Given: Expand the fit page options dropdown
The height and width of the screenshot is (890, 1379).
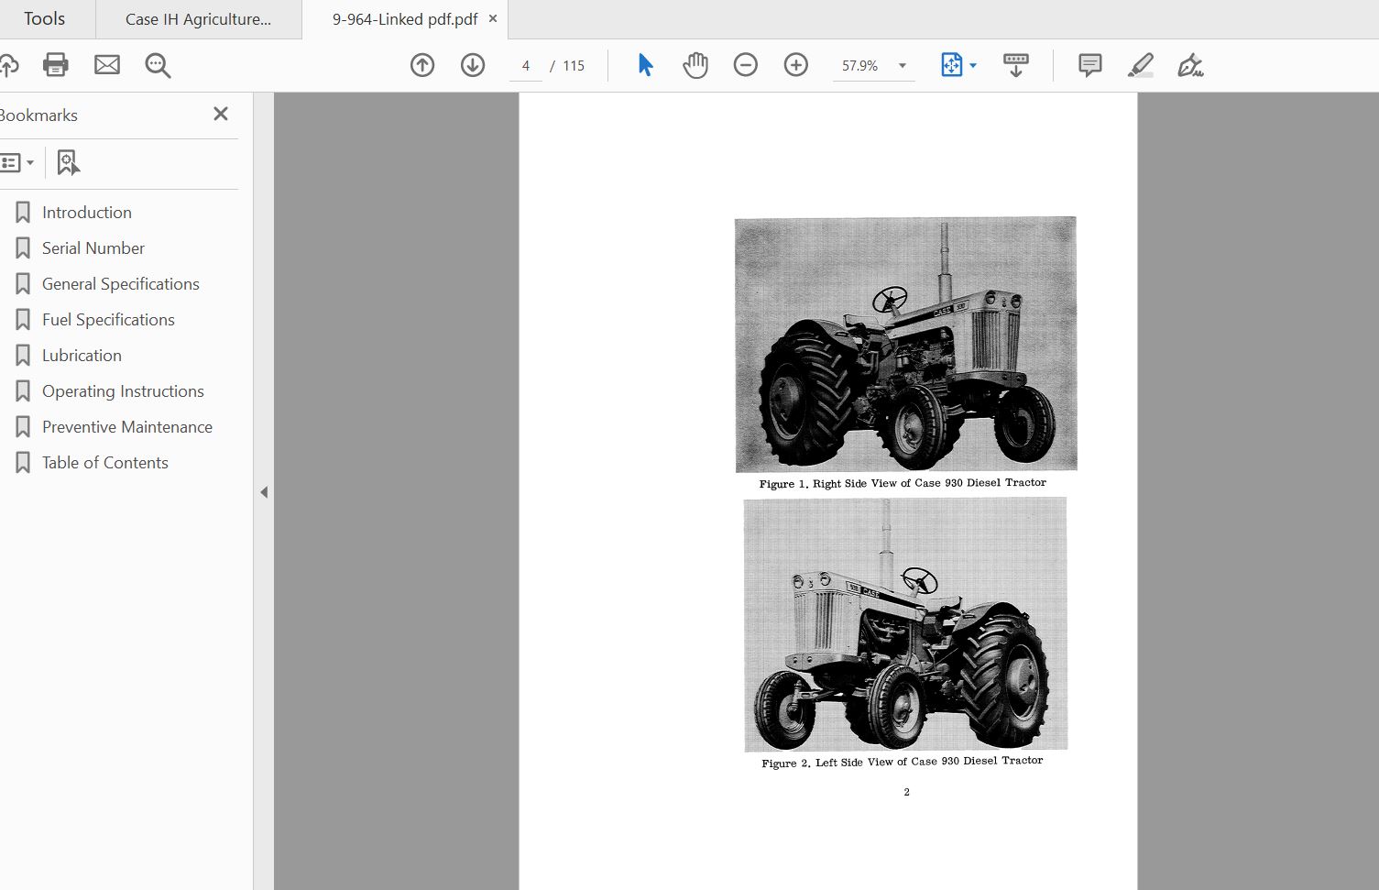Looking at the screenshot, I should (973, 66).
